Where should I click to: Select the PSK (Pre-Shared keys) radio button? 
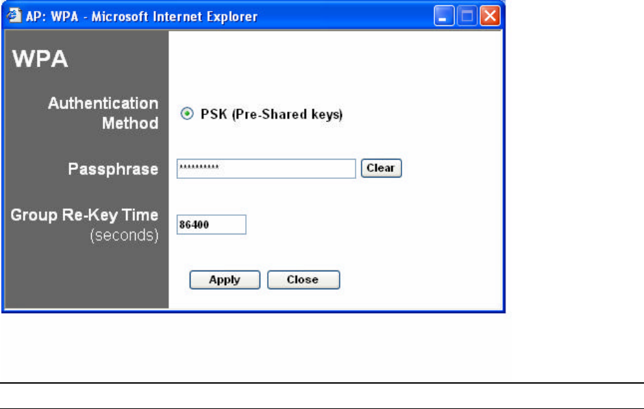pyautogui.click(x=187, y=113)
